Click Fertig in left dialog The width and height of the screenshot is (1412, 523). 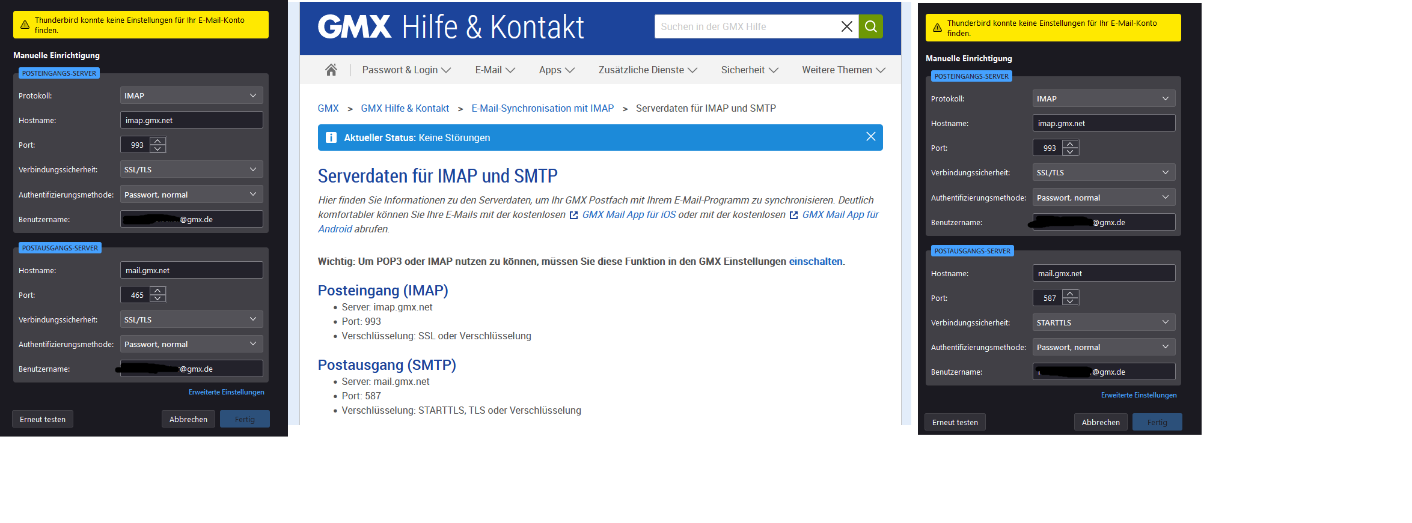coord(245,419)
